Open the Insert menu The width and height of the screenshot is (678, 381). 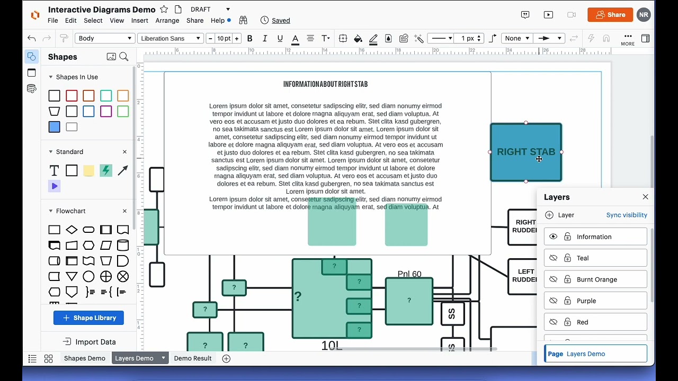[140, 20]
